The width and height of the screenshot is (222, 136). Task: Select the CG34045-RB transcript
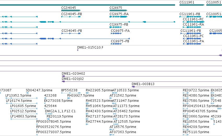pos(71,17)
